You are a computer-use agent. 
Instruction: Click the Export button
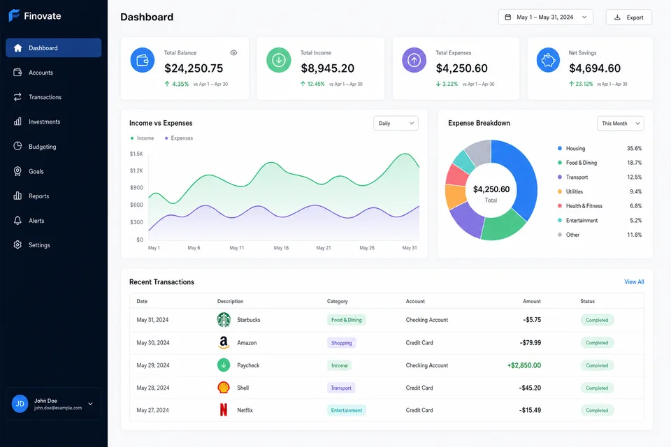[x=628, y=17]
